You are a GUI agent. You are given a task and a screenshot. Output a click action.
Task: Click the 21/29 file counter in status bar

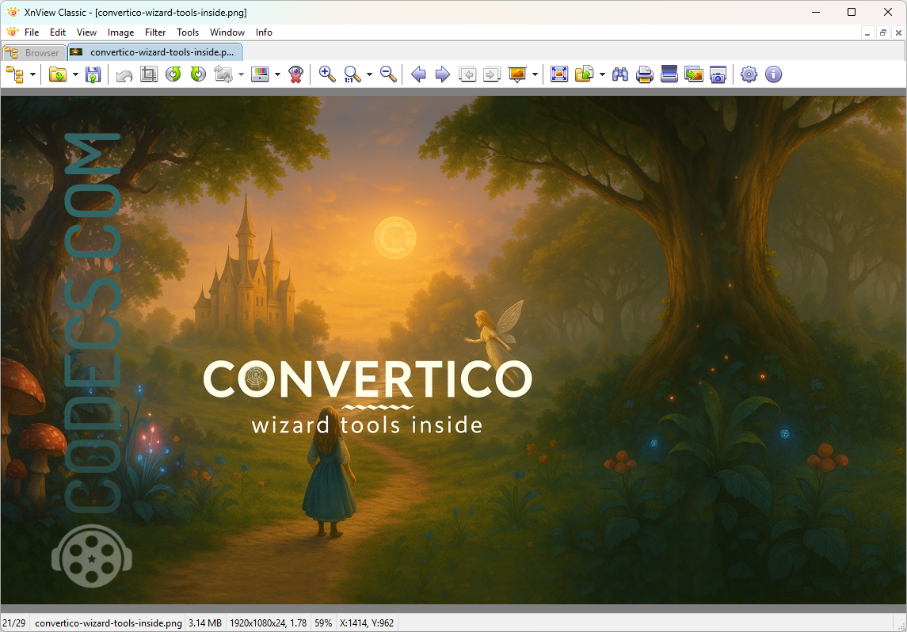pos(14,622)
